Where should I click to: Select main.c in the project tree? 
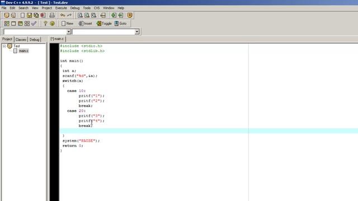click(x=23, y=51)
